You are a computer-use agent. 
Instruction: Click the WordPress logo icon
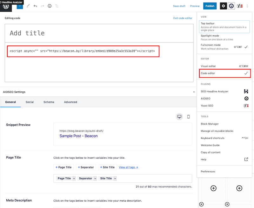(x=6, y=7)
